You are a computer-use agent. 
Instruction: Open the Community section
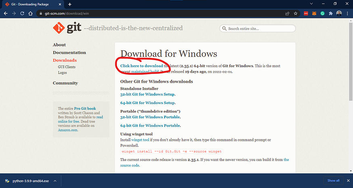[x=65, y=83]
